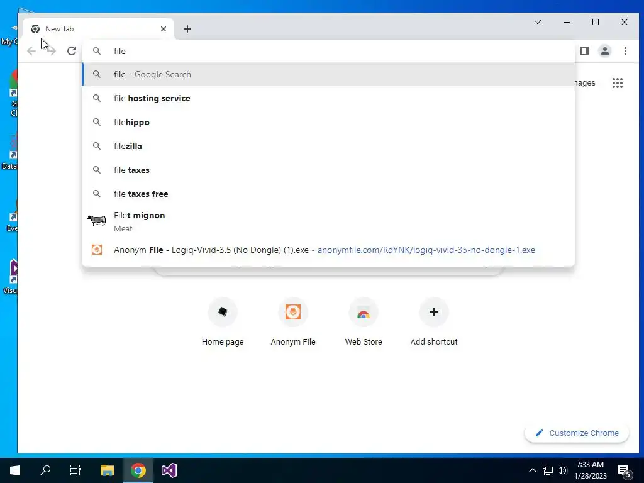Close the New Tab tab
644x483 pixels.
164,29
